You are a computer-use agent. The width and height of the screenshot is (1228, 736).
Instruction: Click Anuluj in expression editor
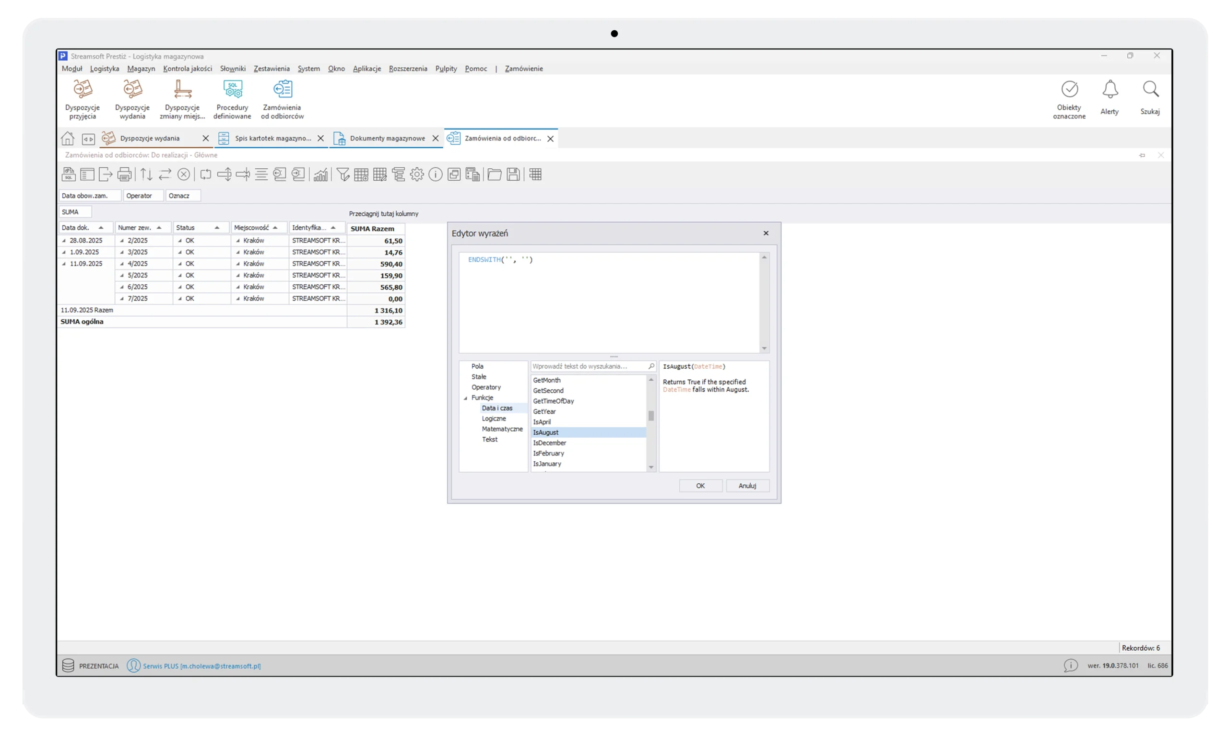747,486
